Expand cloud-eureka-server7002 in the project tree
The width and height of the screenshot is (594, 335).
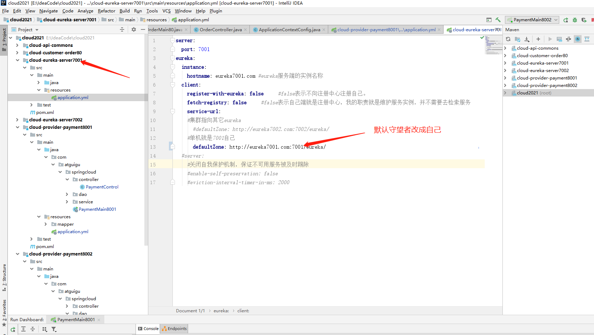pyautogui.click(x=17, y=120)
